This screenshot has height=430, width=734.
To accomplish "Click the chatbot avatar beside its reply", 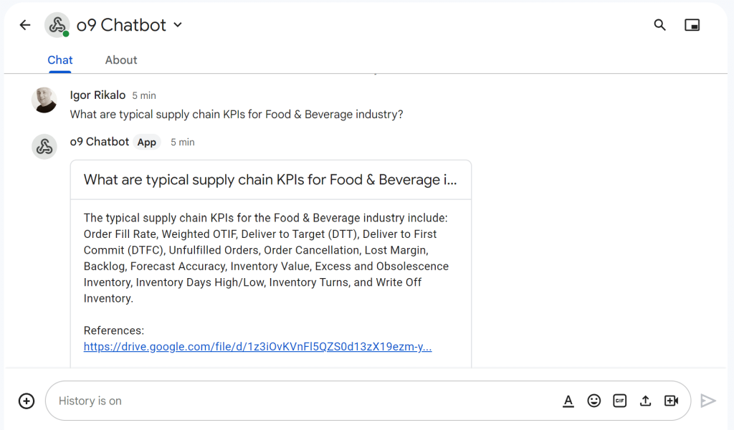I will (x=44, y=146).
